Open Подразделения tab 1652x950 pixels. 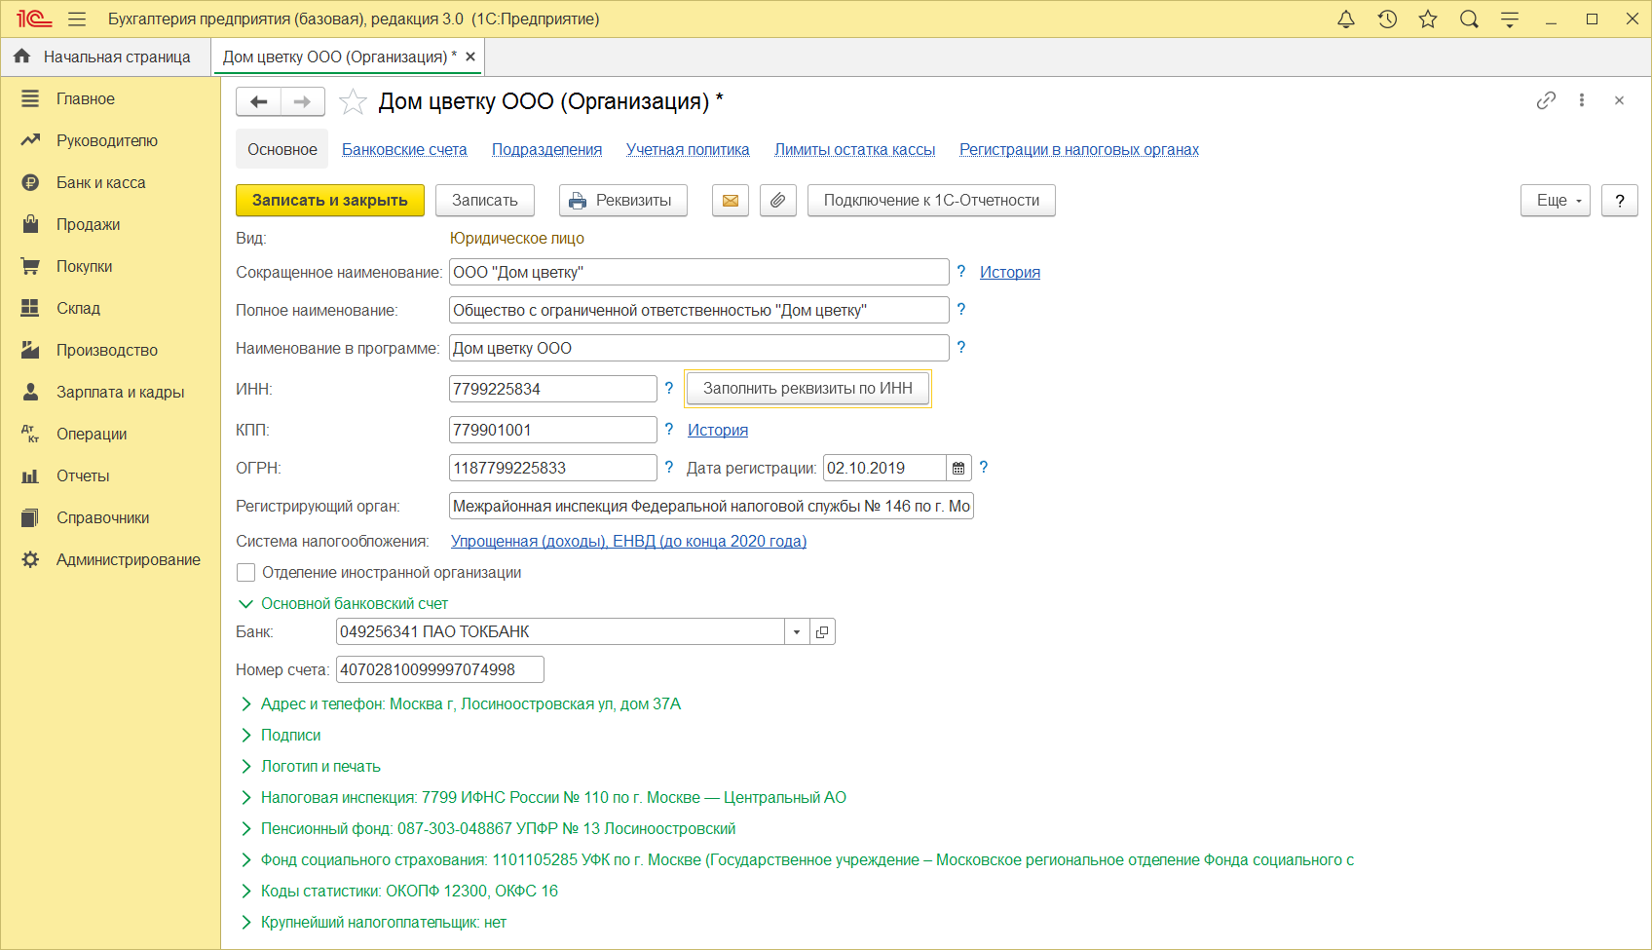pos(546,150)
